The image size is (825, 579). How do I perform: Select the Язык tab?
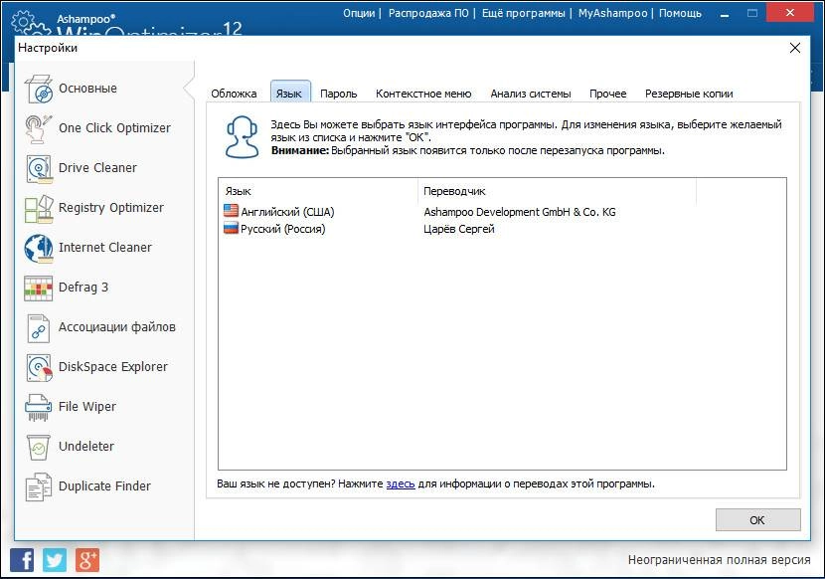tap(289, 93)
